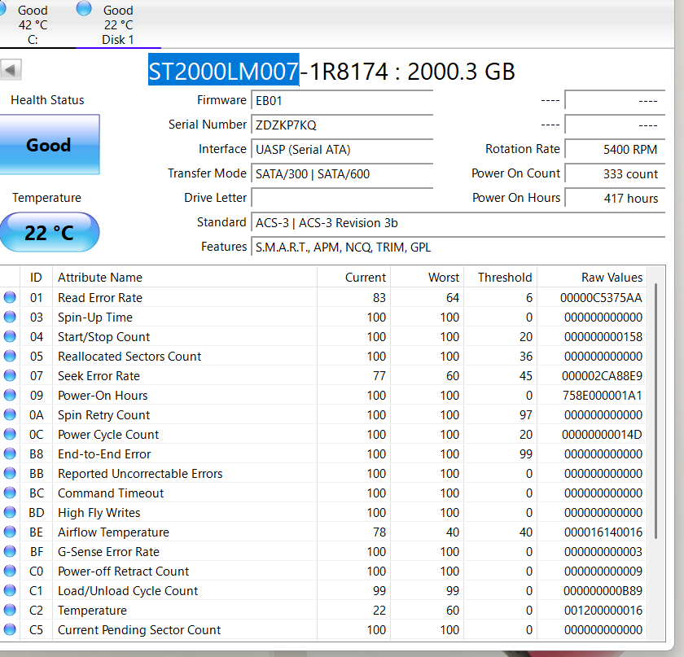684x657 pixels.
Task: Click status orb for Start/Stop Count
Action: tap(10, 336)
